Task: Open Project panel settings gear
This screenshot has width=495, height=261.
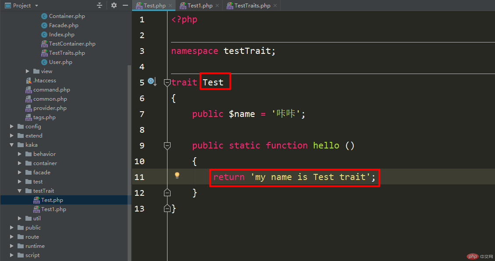Action: tap(114, 5)
